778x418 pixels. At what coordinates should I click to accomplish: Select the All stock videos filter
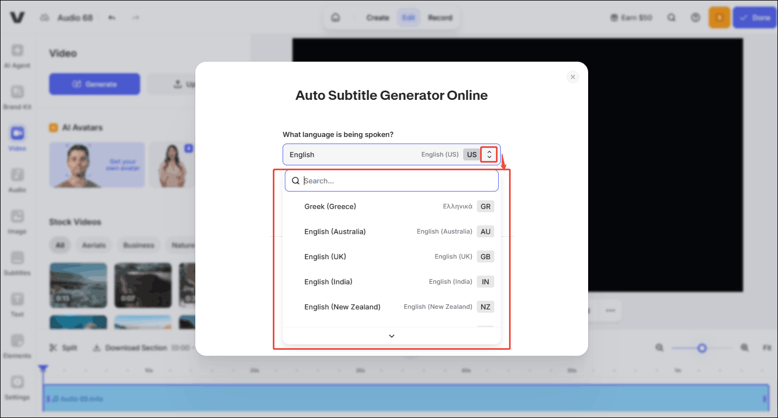click(60, 245)
